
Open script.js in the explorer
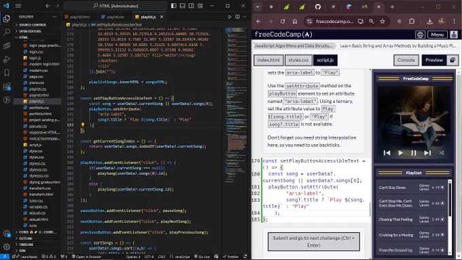[35, 145]
